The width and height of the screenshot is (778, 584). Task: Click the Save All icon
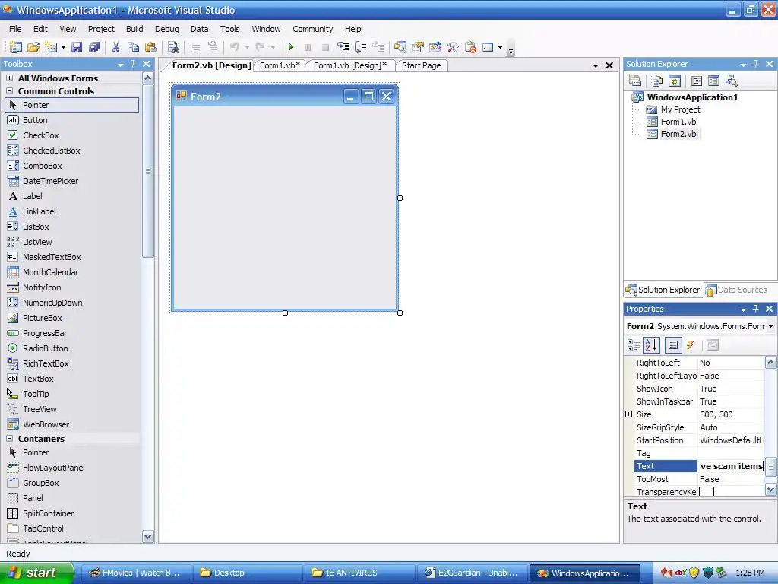tap(93, 47)
